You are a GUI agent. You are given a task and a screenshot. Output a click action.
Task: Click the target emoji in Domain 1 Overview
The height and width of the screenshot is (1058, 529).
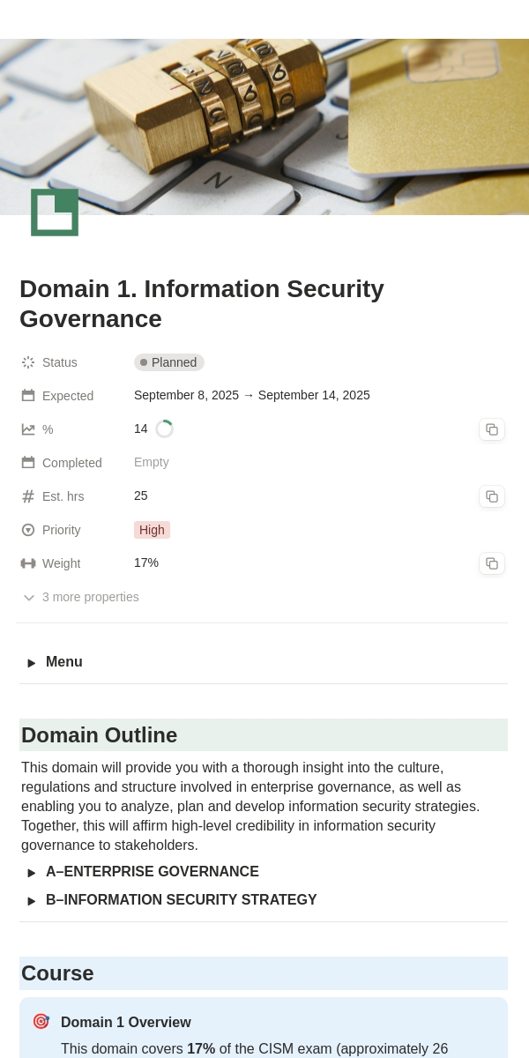[x=41, y=1021]
